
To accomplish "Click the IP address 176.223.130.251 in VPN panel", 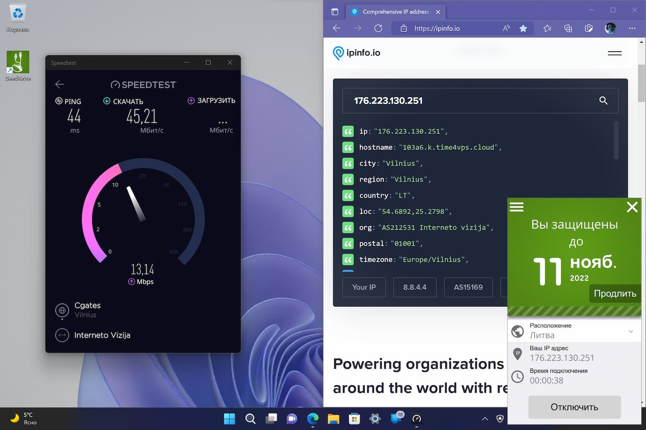I will click(562, 358).
